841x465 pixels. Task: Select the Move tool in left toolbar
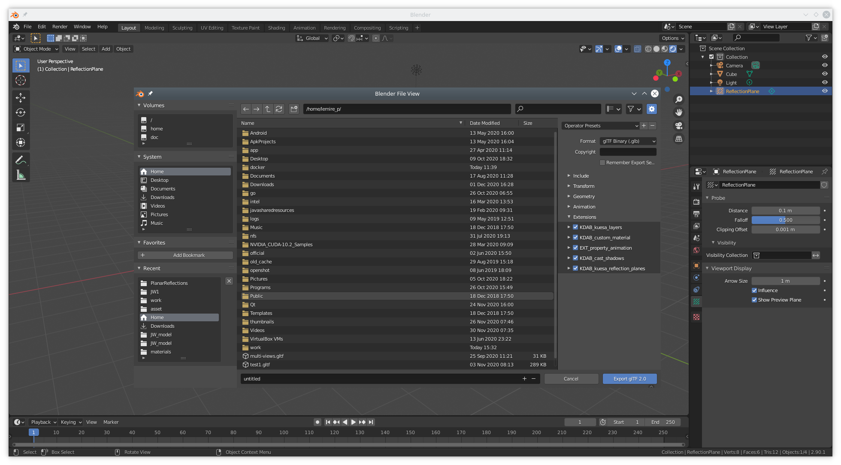click(21, 98)
